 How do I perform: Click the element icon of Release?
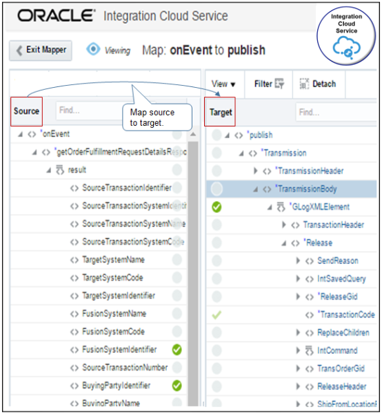click(295, 243)
